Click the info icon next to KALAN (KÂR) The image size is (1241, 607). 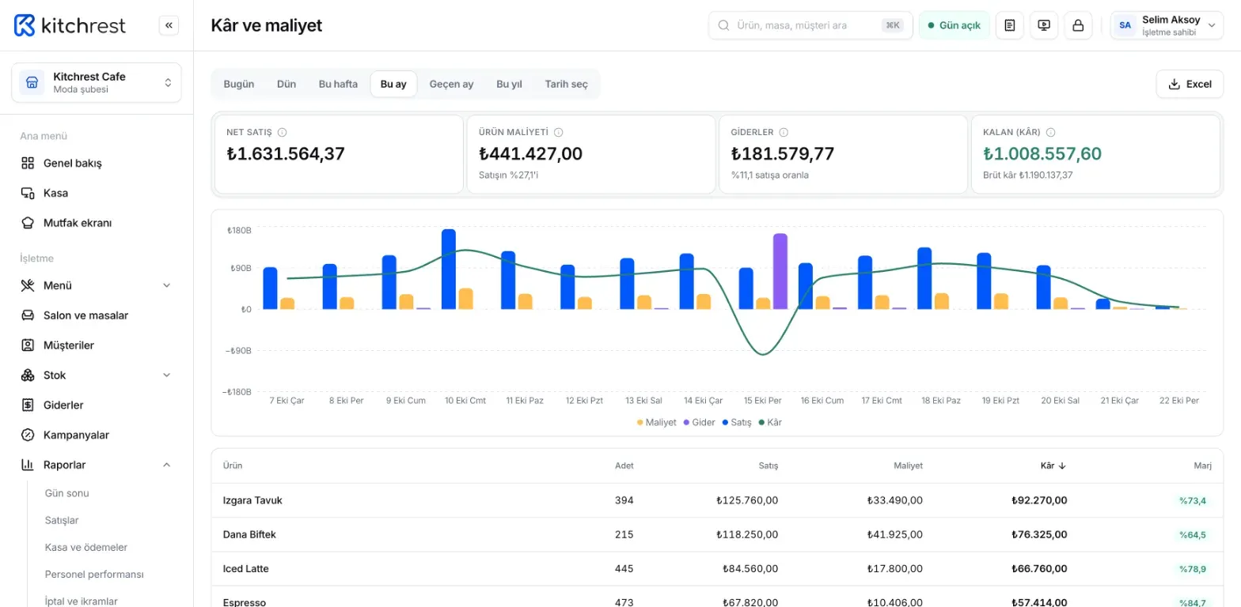pos(1050,133)
